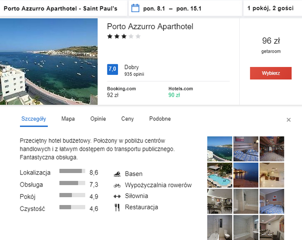
Task: Click the hotel description paragraph
Action: 97,149
